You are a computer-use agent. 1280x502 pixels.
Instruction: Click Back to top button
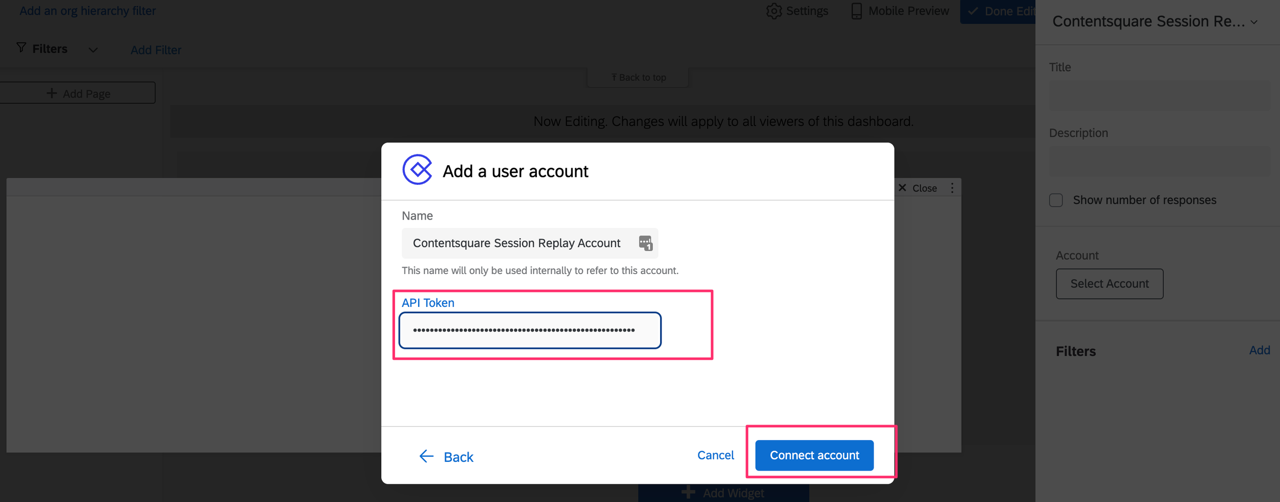pos(638,77)
